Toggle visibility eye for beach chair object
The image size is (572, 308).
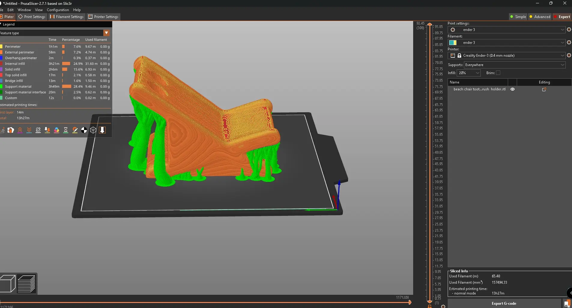[513, 89]
